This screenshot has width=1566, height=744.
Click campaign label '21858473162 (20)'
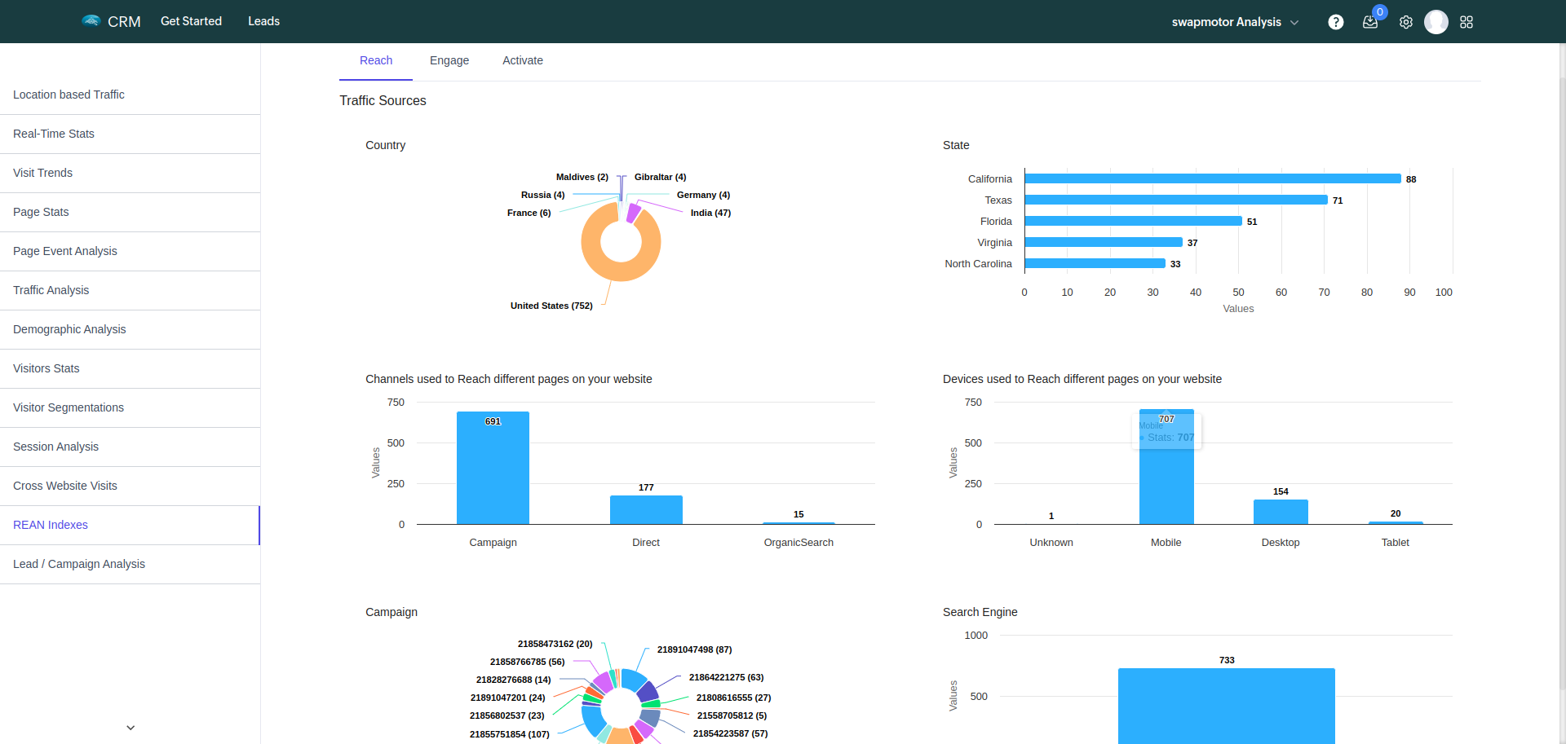tap(555, 644)
